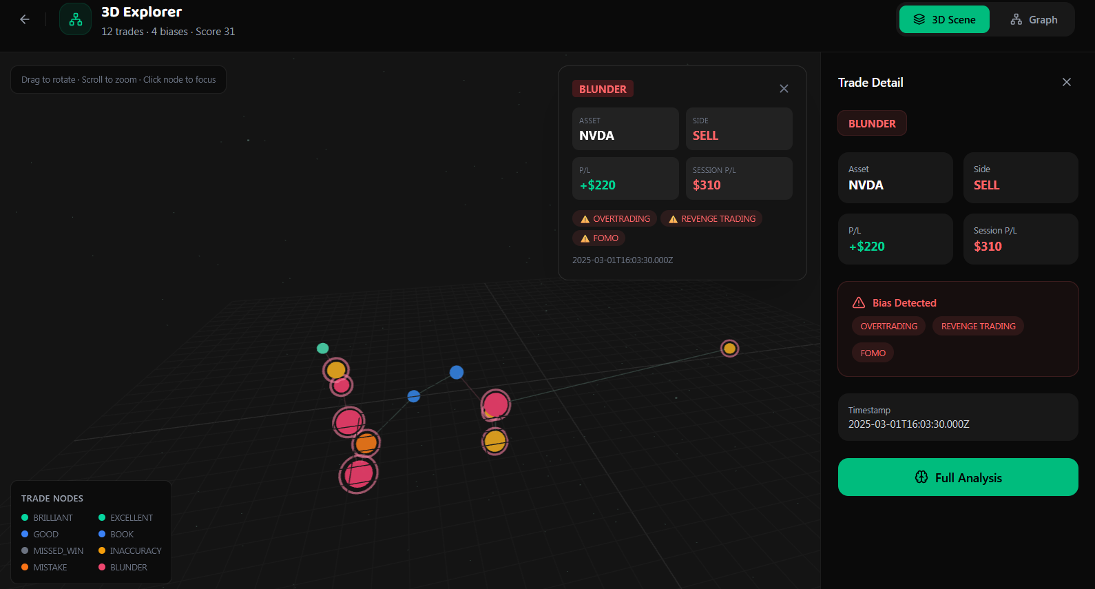Click the BOOK legend entry
Screen dimensions: 1095x589
pyautogui.click(x=116, y=534)
